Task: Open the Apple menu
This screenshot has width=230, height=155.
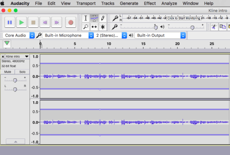Action: [3, 3]
